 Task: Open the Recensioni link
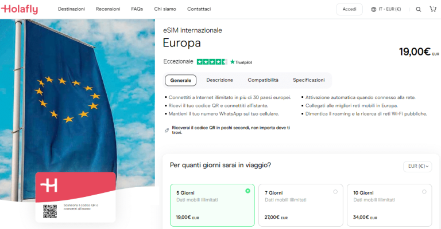[108, 9]
